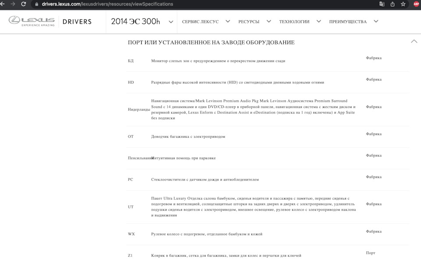Open the СЕРВИС ЛЕКСУС menu
Screen dimensions: 421x270
[x=200, y=22]
